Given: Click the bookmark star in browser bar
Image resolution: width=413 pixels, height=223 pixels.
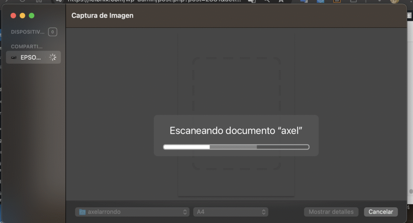Looking at the screenshot, I should click(x=281, y=1).
